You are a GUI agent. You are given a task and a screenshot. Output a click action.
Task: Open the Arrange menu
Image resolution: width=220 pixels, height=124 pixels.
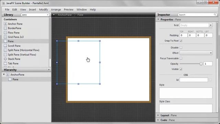point(56,10)
